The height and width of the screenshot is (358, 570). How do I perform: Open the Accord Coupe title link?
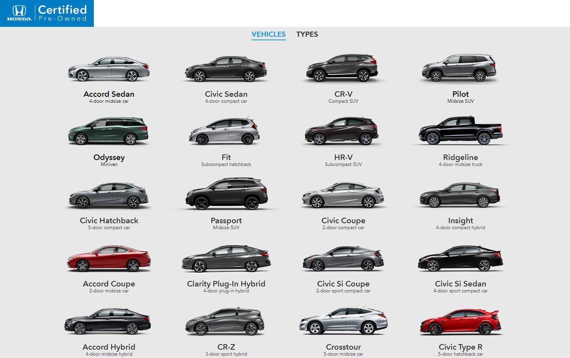click(x=109, y=284)
